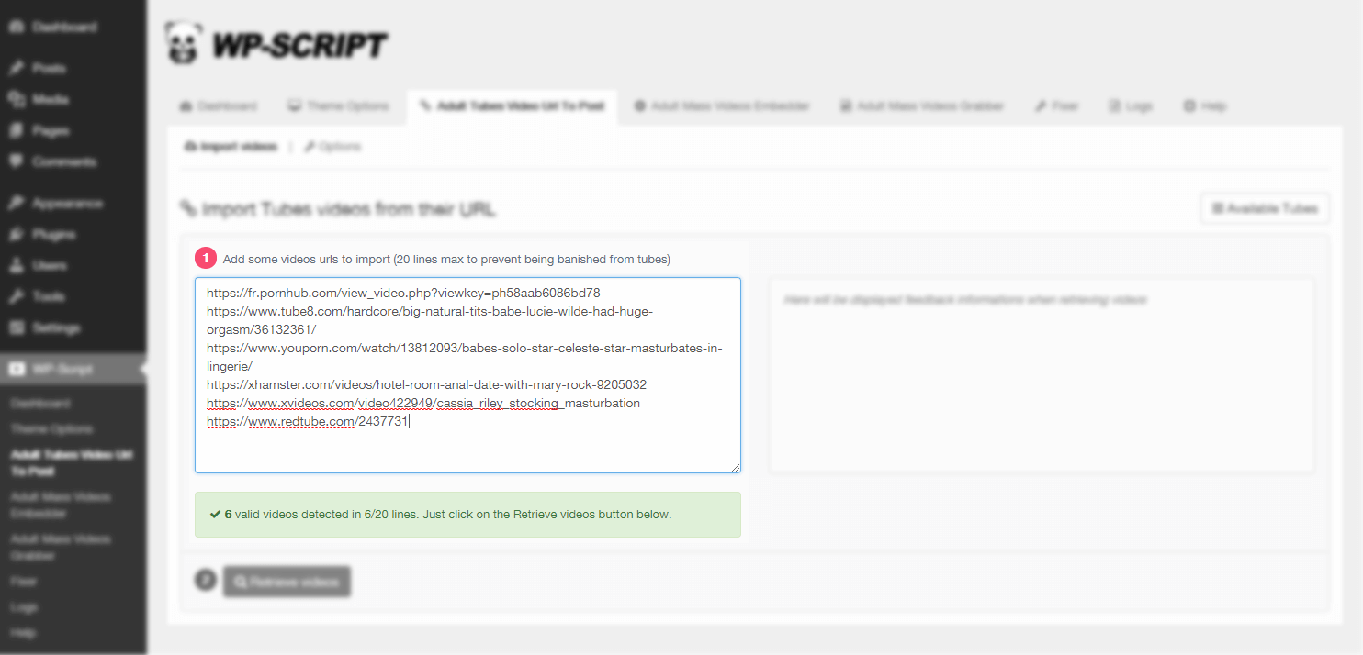Open Adult Mass Videos Embedder submenu item
This screenshot has width=1363, height=655.
coord(61,505)
